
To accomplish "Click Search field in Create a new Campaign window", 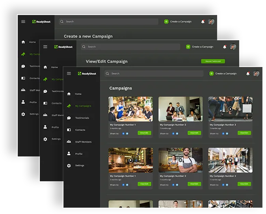I will pyautogui.click(x=108, y=22).
